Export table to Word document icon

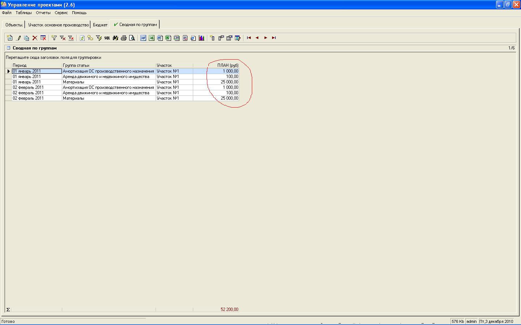click(143, 38)
